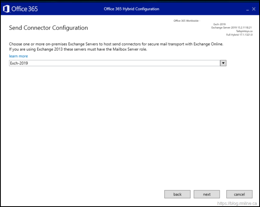Expand the server list dropdown arrow
The width and height of the screenshot is (260, 207).
[223, 63]
